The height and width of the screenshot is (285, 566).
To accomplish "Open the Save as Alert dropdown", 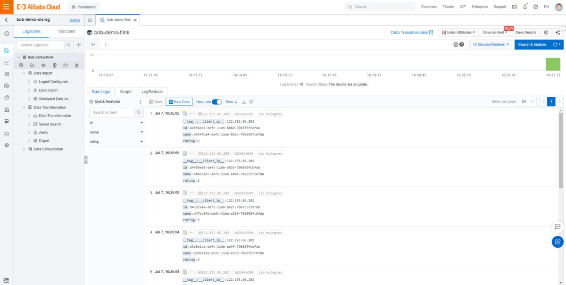I will point(495,32).
